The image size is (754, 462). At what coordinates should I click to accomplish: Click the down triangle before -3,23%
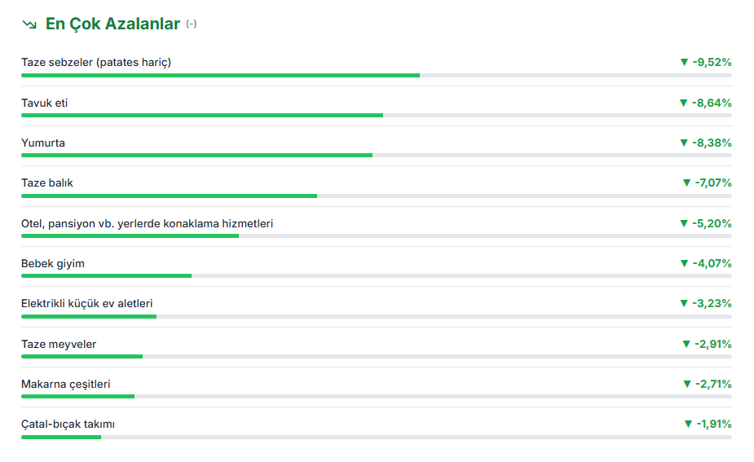684,303
